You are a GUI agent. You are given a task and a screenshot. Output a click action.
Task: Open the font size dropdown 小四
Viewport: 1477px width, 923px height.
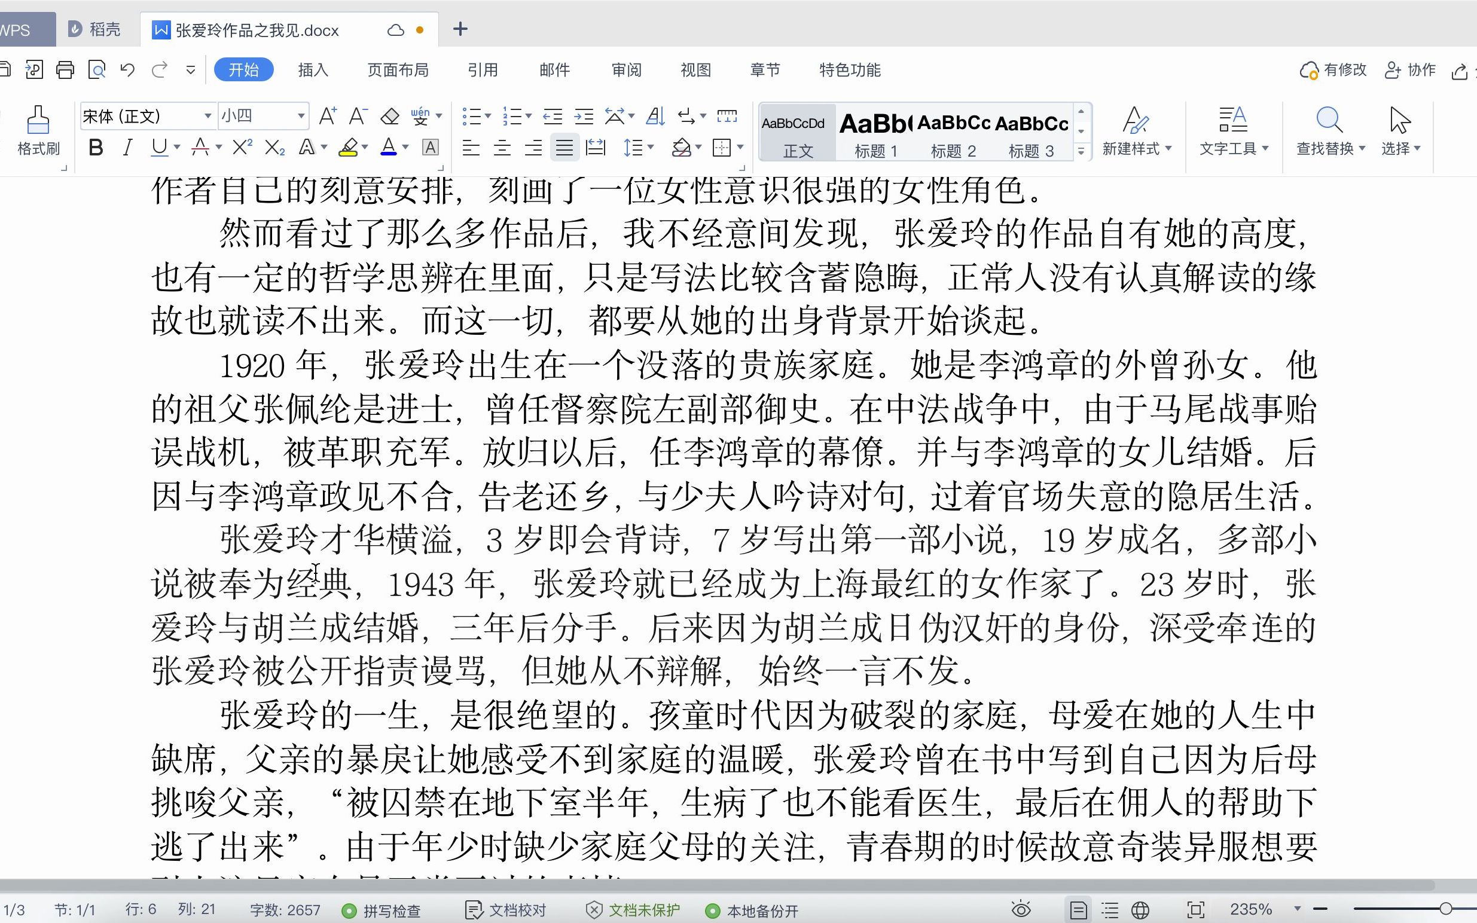tap(301, 116)
